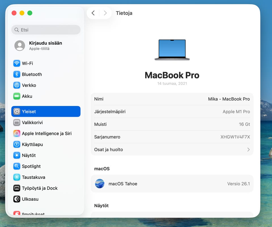Click the Wi-Fi icon in sidebar

pos(17,63)
